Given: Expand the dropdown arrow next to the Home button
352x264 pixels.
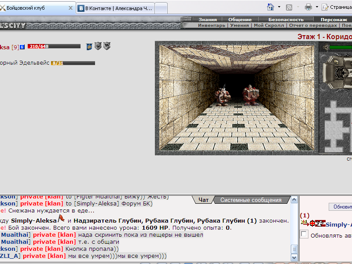Looking at the screenshot, I should click(279, 7).
